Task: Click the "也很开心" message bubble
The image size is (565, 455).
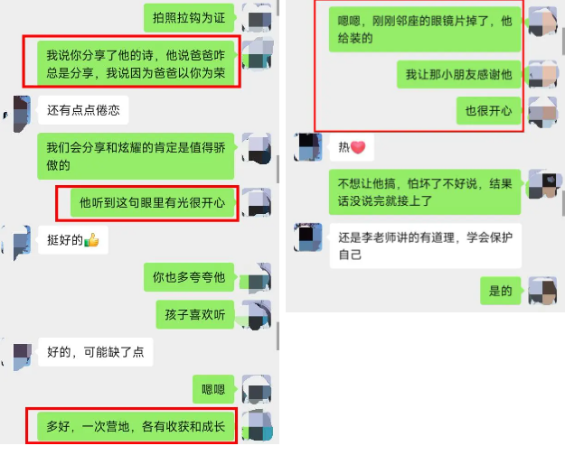Action: (488, 110)
